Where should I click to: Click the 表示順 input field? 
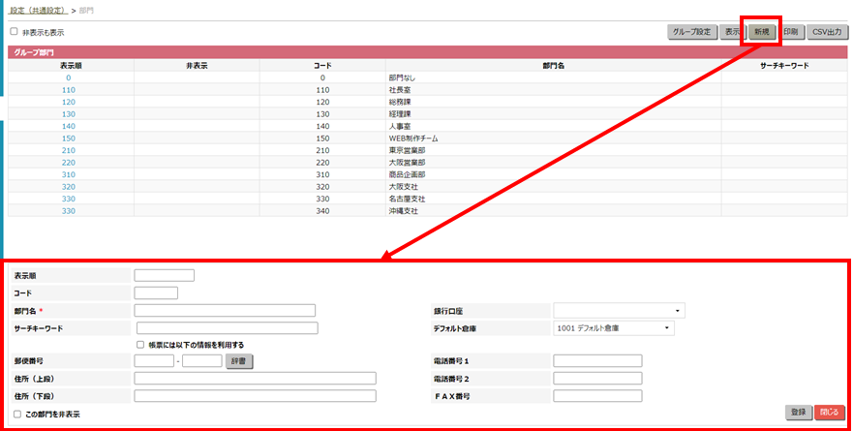[x=165, y=275]
